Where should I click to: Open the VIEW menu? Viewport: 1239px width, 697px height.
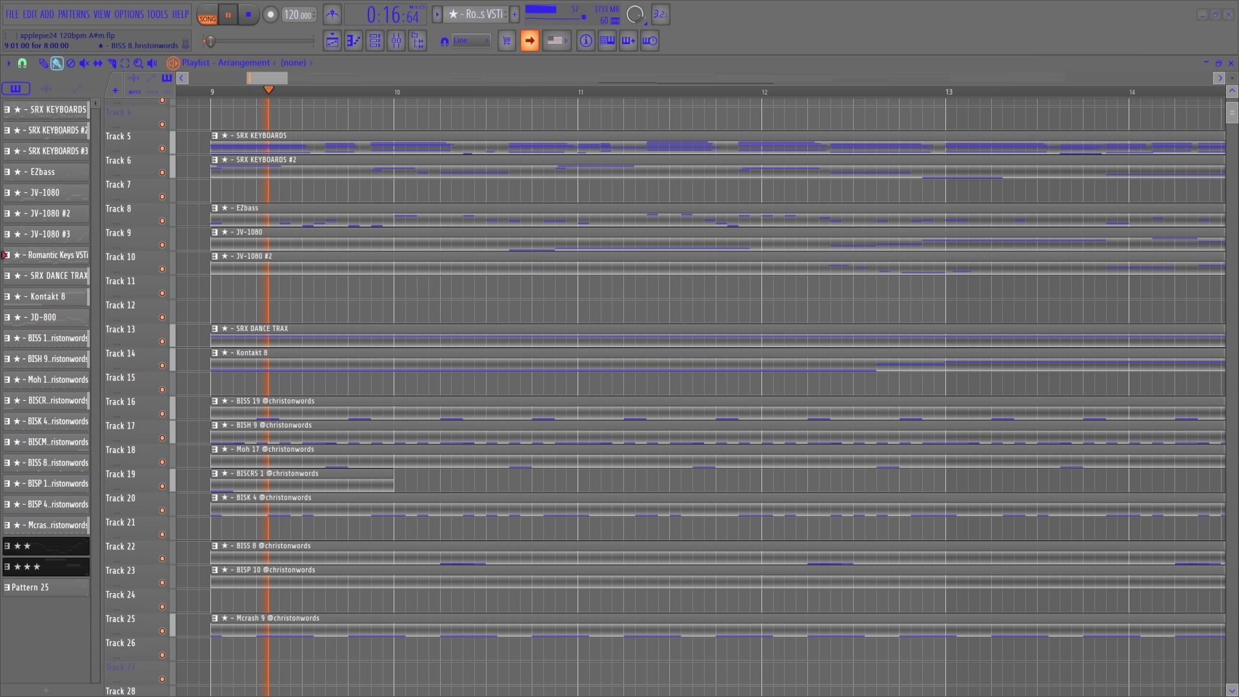(102, 14)
